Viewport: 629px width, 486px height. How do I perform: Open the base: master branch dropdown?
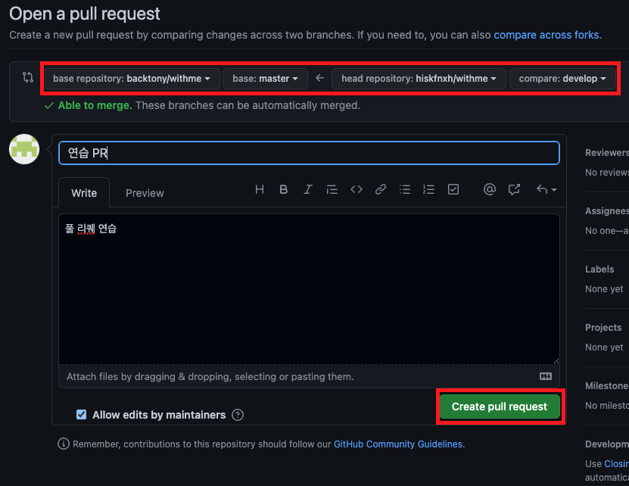click(x=265, y=78)
